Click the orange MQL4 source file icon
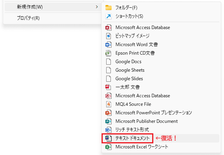224x155 pixels. coord(109,104)
